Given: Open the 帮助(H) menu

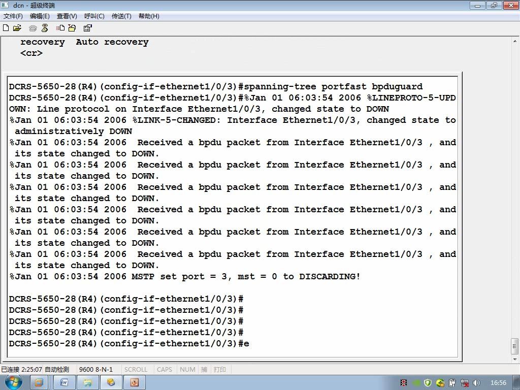Looking at the screenshot, I should tap(149, 16).
